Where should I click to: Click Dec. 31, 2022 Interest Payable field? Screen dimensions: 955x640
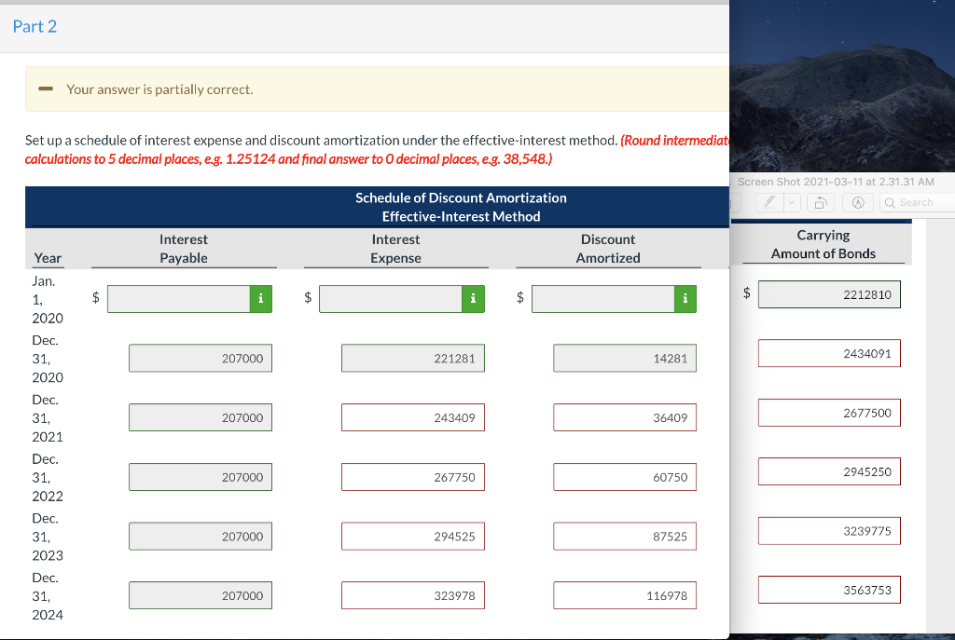click(x=201, y=477)
